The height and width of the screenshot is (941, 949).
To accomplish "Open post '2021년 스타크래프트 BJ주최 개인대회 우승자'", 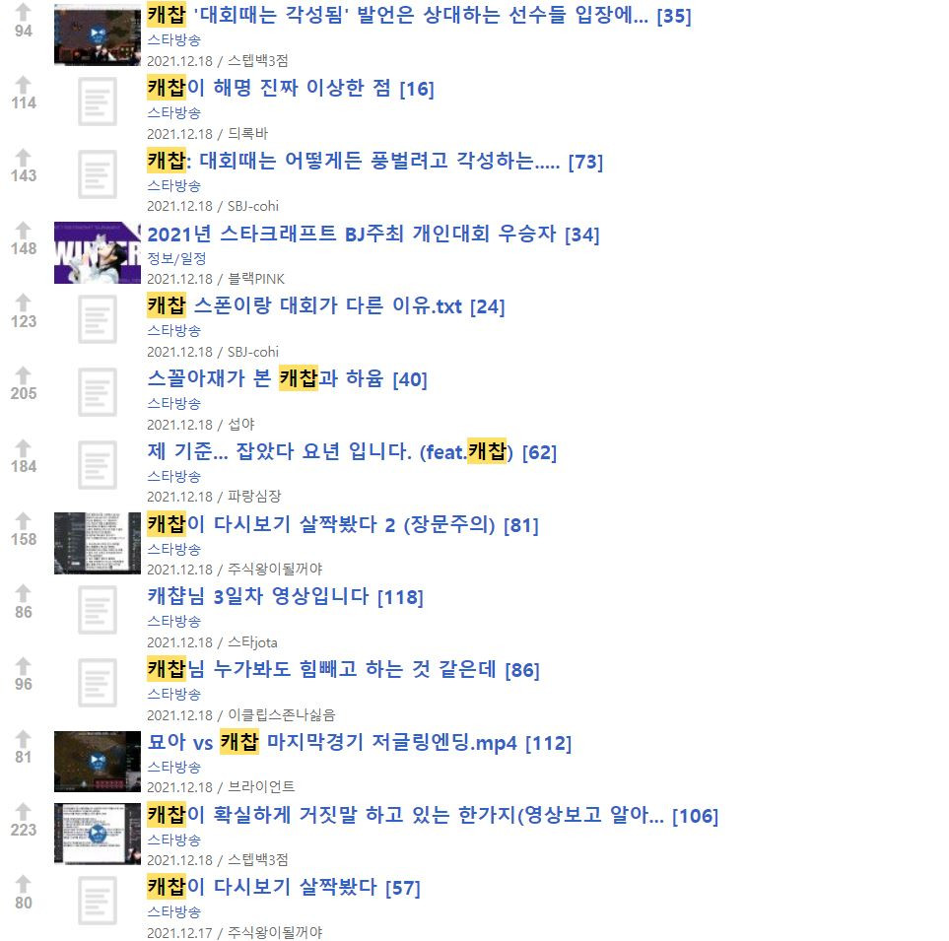I will (352, 235).
